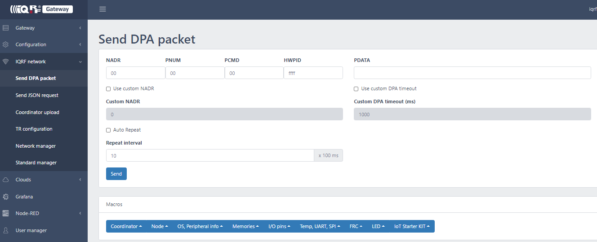The height and width of the screenshot is (242, 597).
Task: Open Standard manager page
Action: [x=44, y=163]
